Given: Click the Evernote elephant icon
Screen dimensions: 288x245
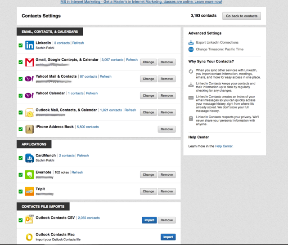Looking at the screenshot, I should pyautogui.click(x=29, y=175).
